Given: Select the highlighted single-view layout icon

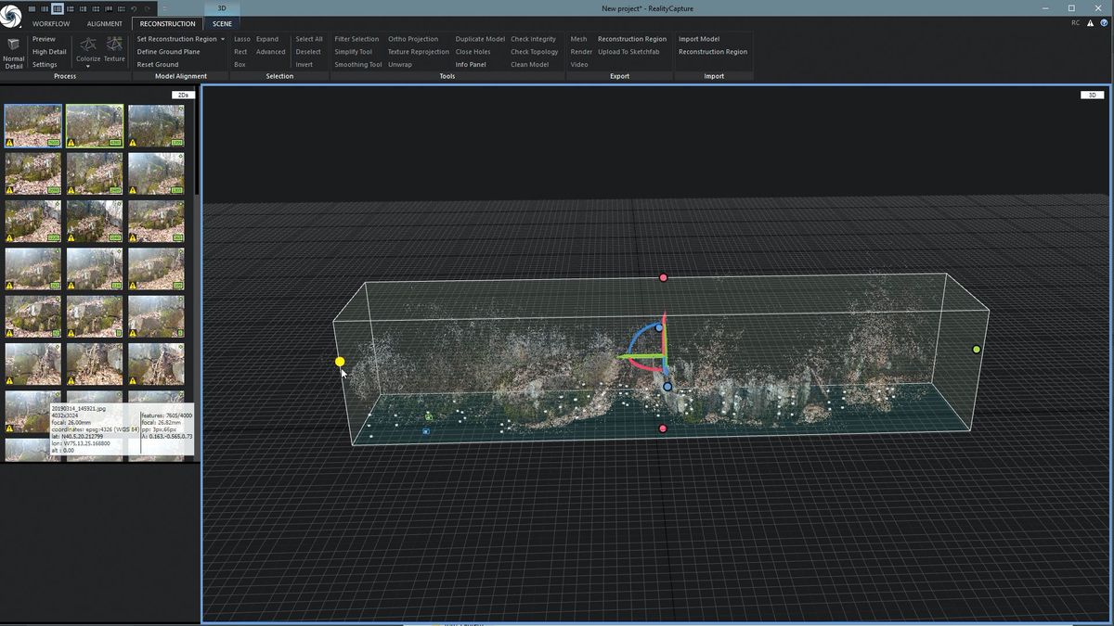Looking at the screenshot, I should coord(57,9).
